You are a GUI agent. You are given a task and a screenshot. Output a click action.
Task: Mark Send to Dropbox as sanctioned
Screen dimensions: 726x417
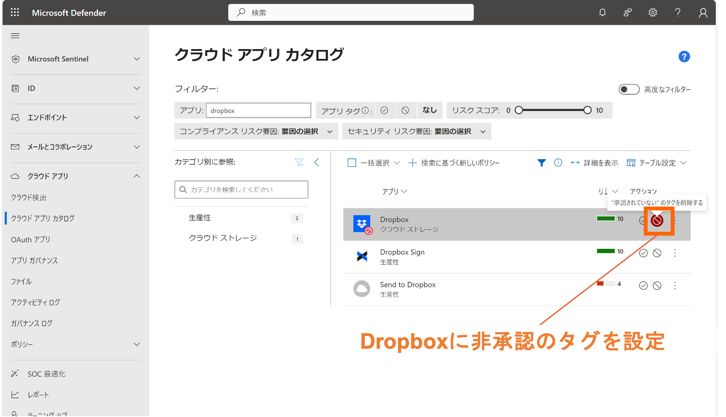tap(643, 286)
